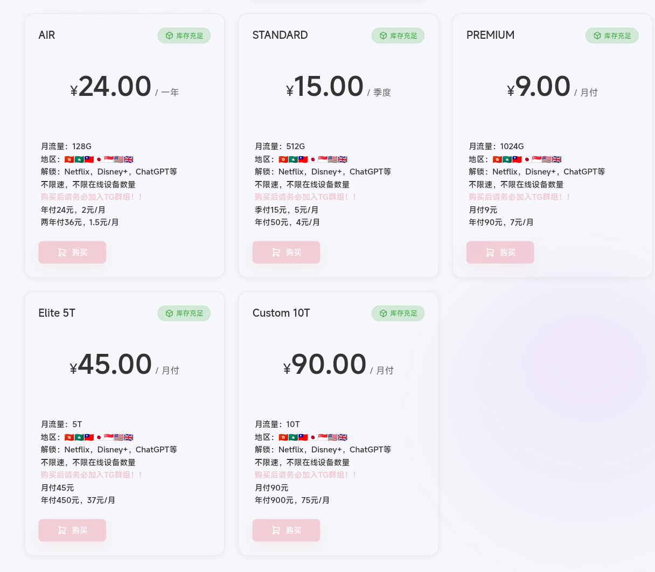The width and height of the screenshot is (655, 572).
Task: Buy the Custom 10T plan
Action: coord(286,530)
